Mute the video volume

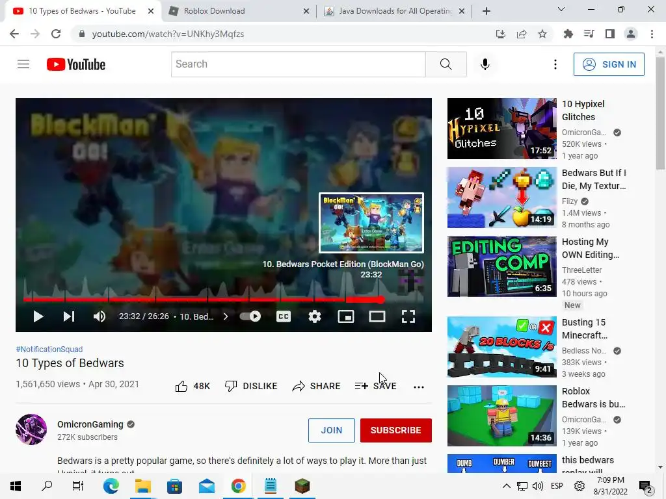100,316
